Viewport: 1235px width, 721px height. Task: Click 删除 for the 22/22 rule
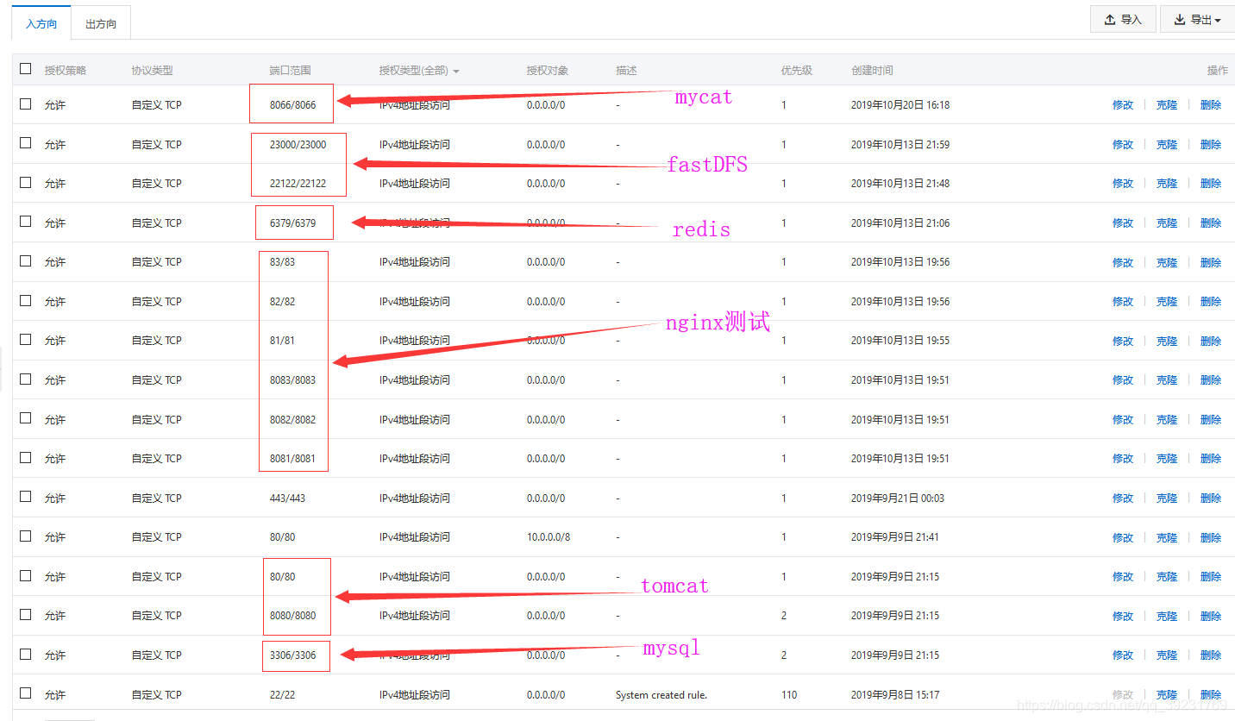[1211, 695]
